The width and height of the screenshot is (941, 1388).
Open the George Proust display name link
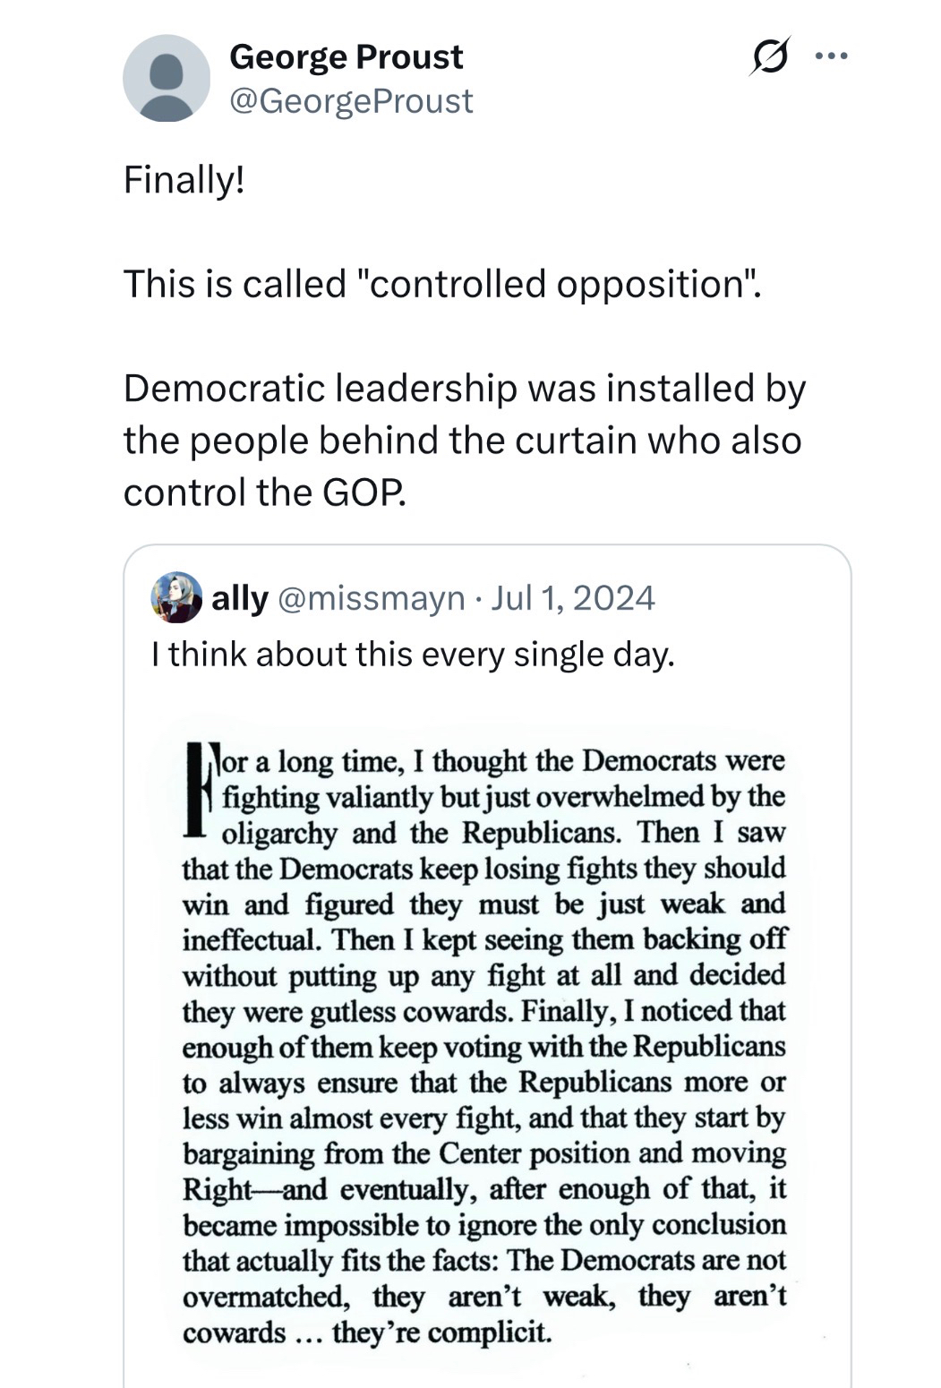click(346, 57)
